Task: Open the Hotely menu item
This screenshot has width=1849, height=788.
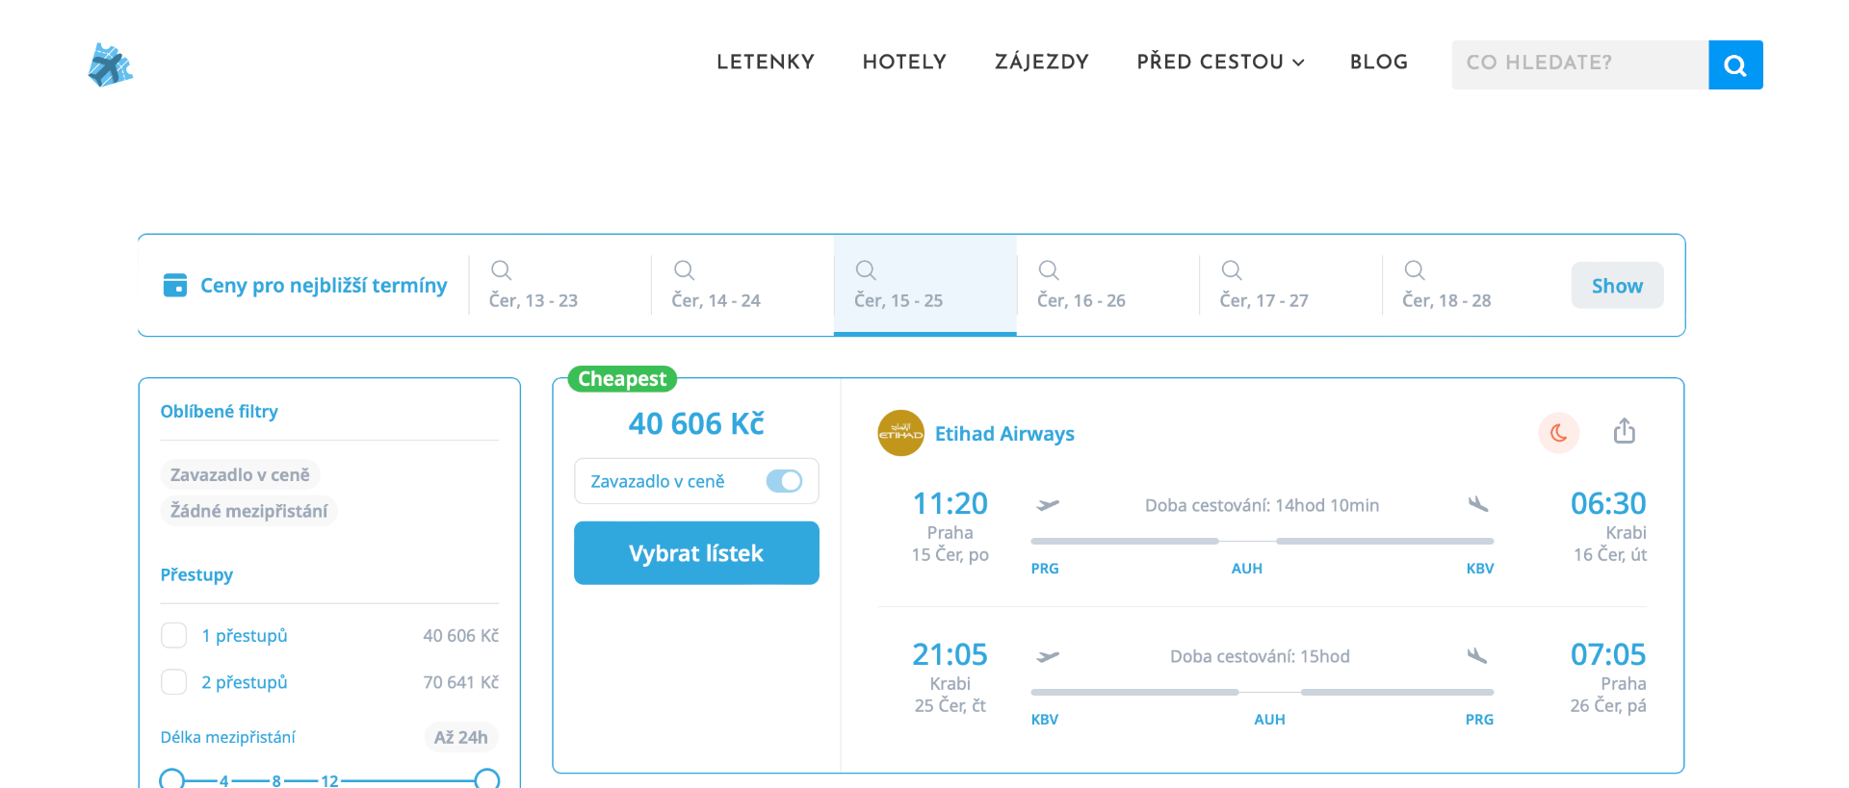Action: (x=904, y=63)
